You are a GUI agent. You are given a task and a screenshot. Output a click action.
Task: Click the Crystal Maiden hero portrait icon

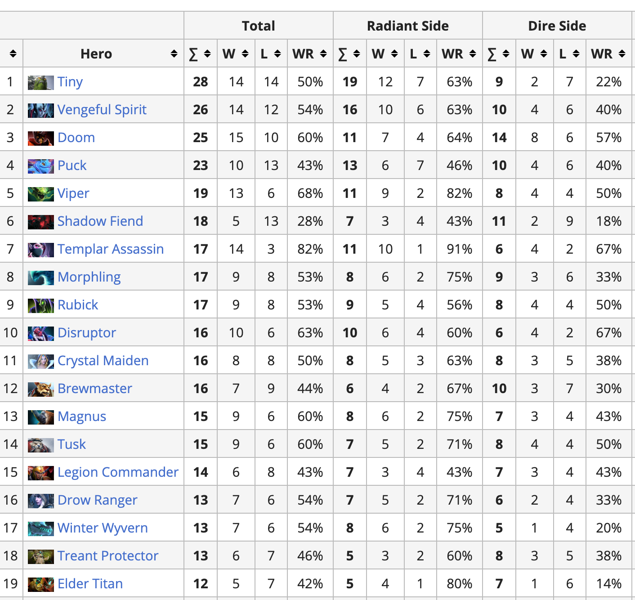(40, 361)
